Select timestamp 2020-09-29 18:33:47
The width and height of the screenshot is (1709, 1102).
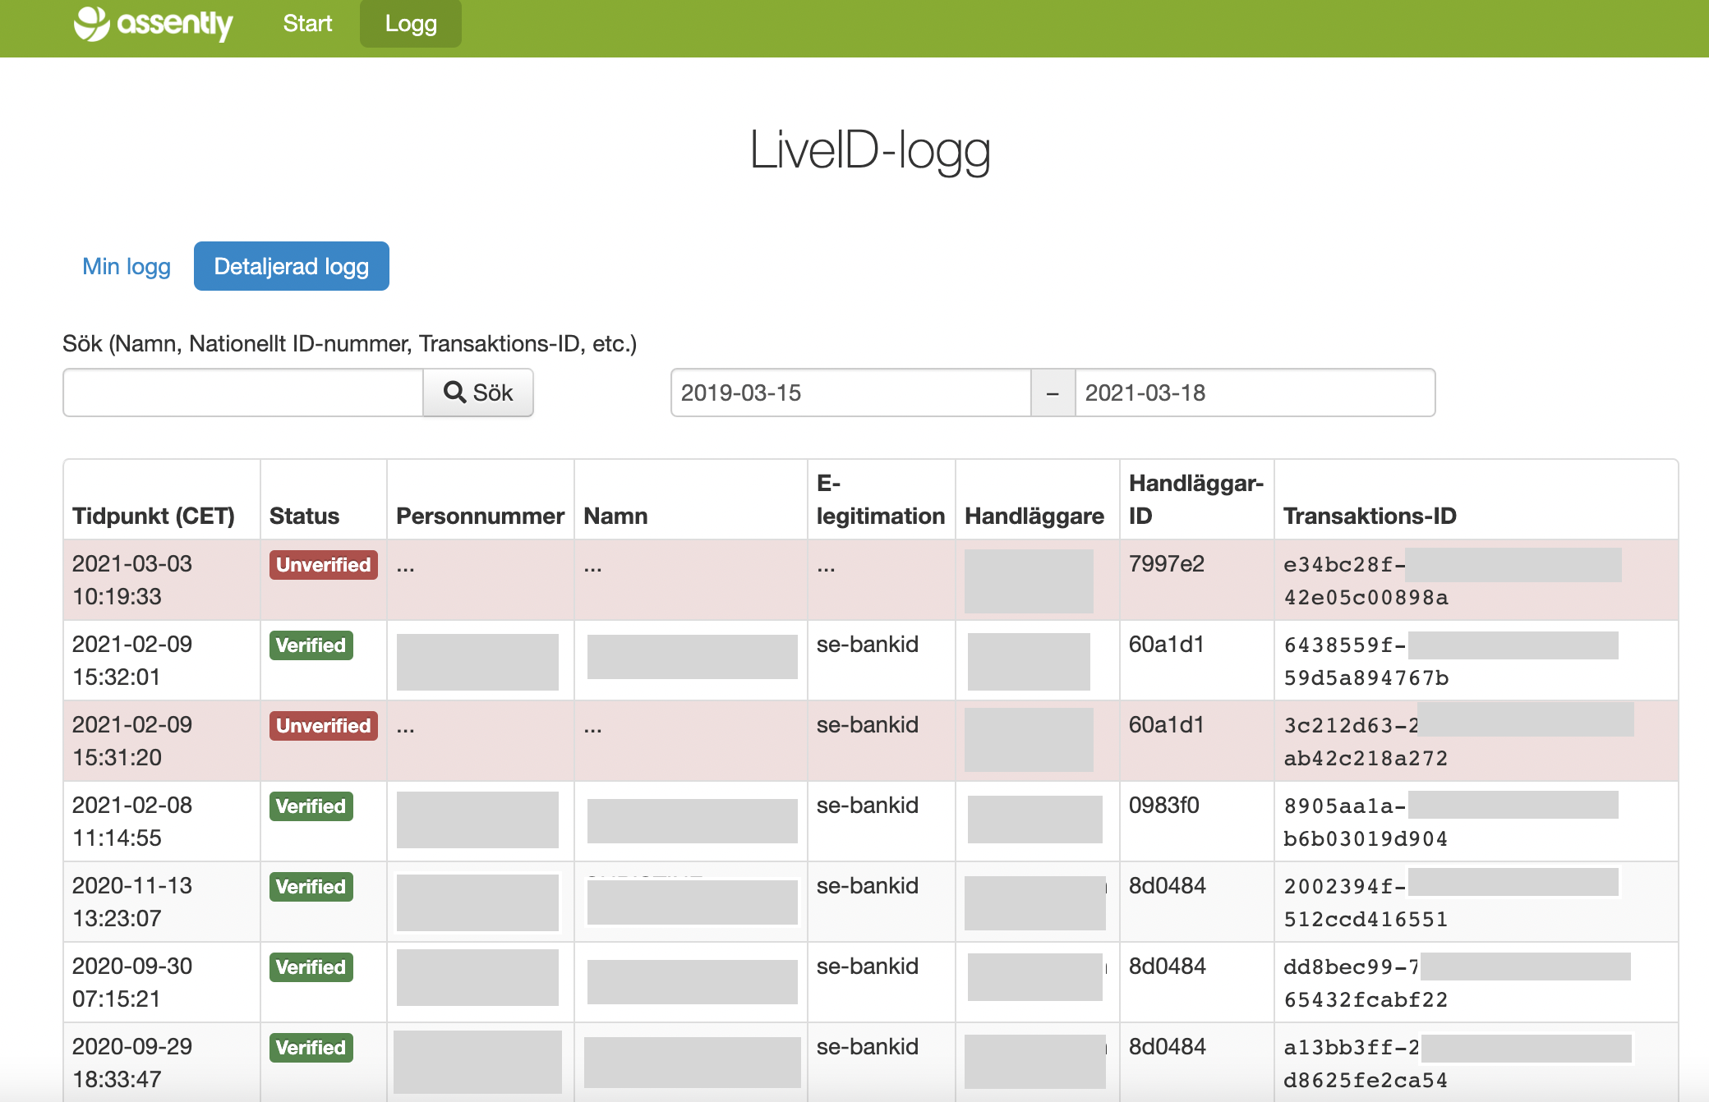tap(132, 1063)
